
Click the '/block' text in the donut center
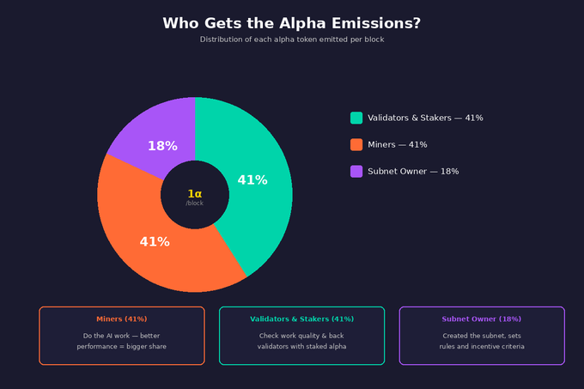pyautogui.click(x=195, y=204)
